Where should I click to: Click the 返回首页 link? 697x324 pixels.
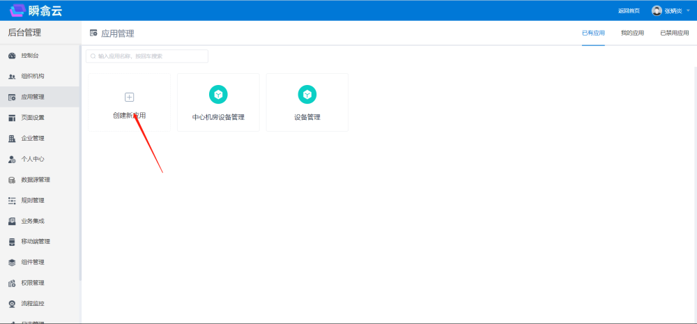tap(629, 10)
